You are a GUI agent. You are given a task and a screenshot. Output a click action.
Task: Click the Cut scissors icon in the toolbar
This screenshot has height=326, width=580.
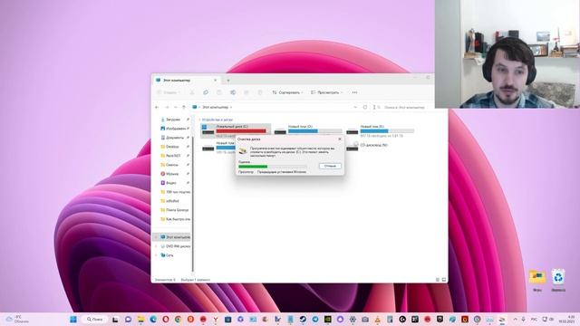[x=192, y=92]
